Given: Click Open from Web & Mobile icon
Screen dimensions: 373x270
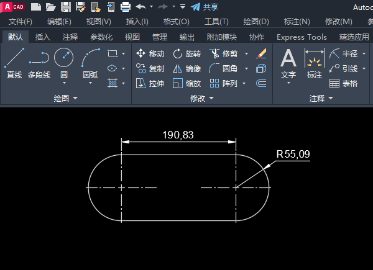Looking at the screenshot, I should [x=96, y=7].
